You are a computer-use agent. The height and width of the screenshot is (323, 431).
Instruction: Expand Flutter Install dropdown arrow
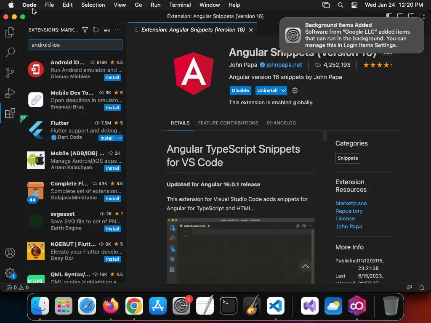pos(119,138)
